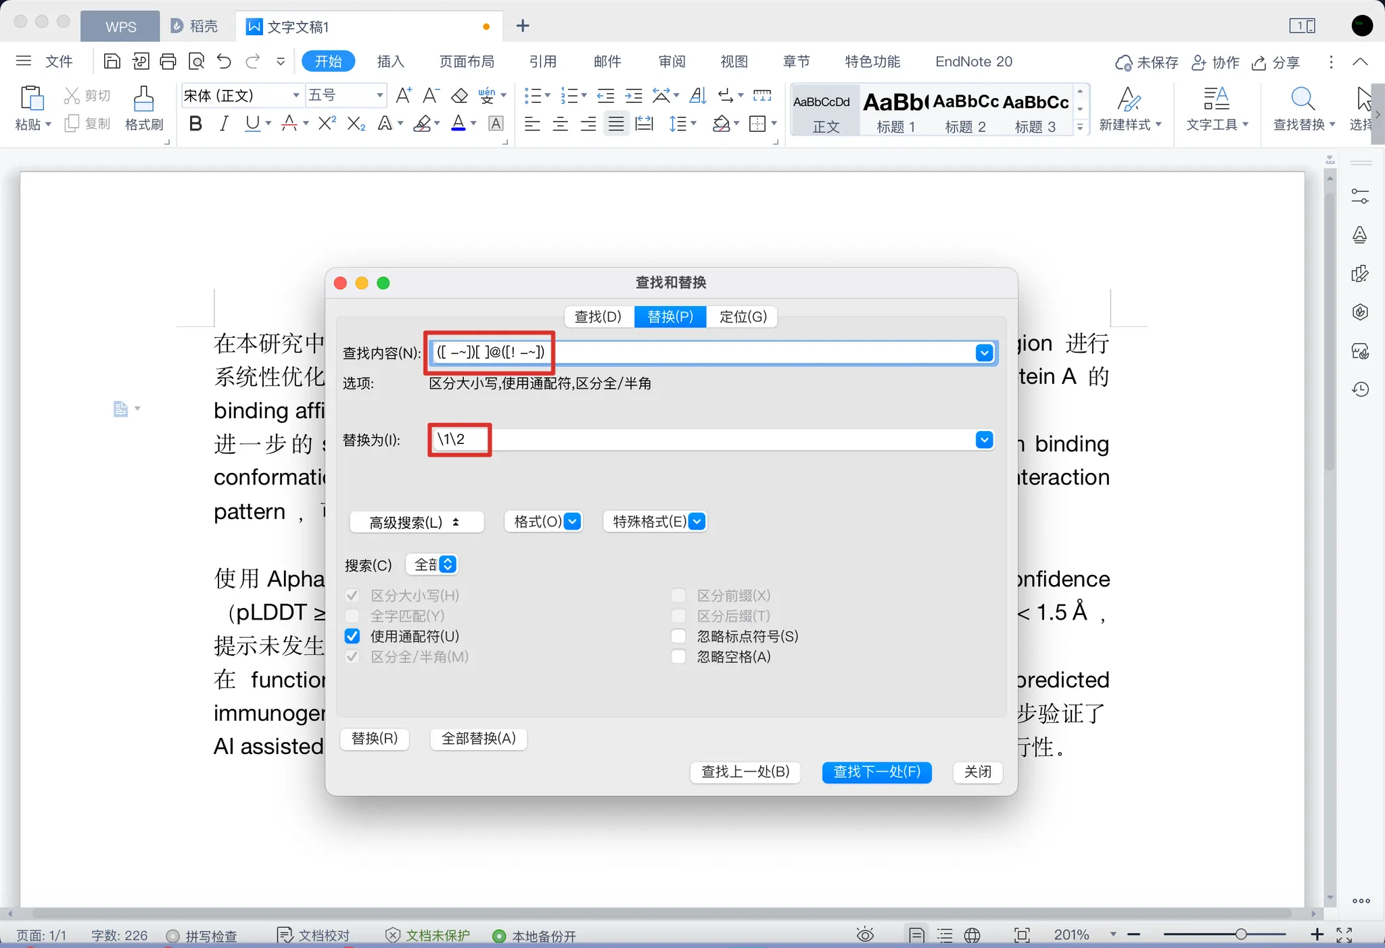Open the 搜索 direction dropdown
The height and width of the screenshot is (948, 1385).
(433, 565)
